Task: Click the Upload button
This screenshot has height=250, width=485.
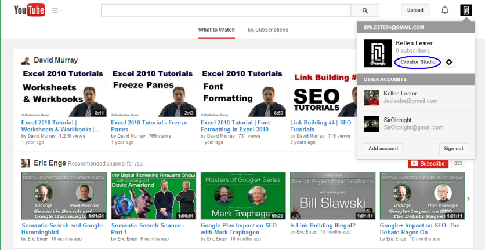Action: pyautogui.click(x=415, y=10)
